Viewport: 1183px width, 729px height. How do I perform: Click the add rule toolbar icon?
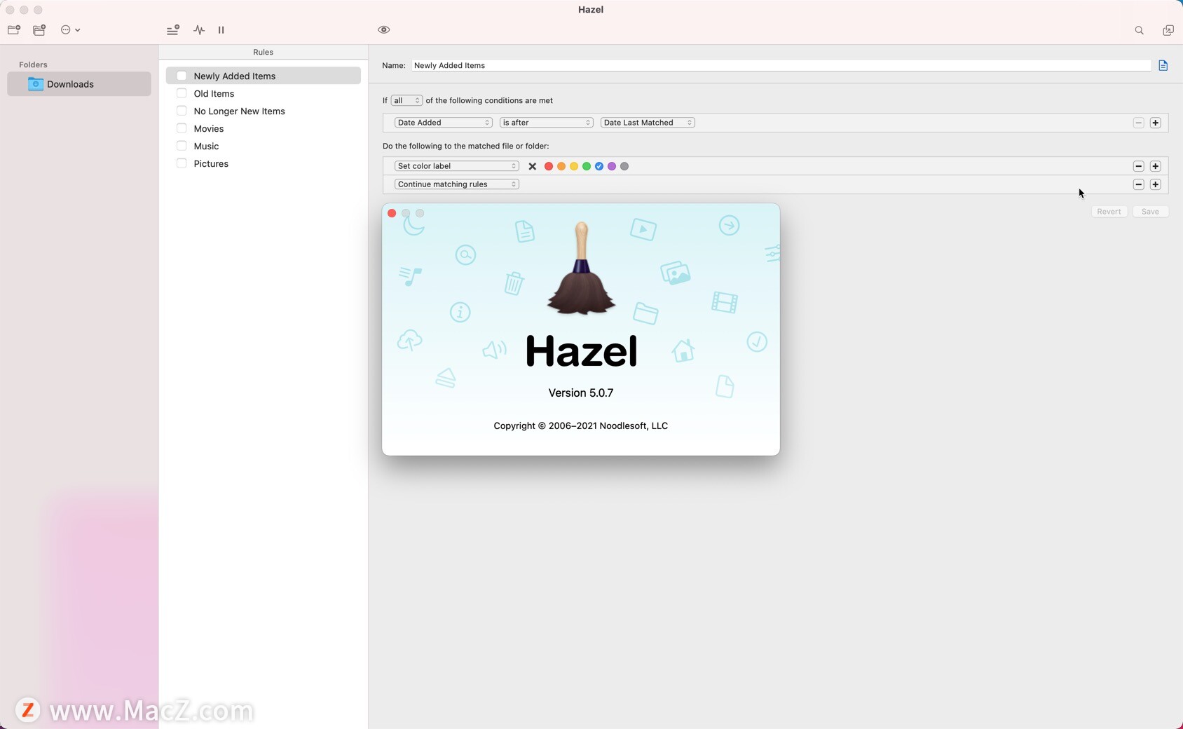[172, 30]
